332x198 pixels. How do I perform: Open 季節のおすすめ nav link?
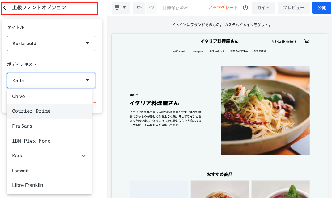click(x=239, y=51)
